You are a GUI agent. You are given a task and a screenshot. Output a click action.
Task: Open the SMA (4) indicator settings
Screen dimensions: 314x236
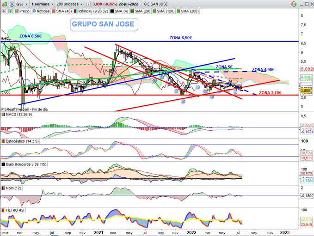click(119, 11)
